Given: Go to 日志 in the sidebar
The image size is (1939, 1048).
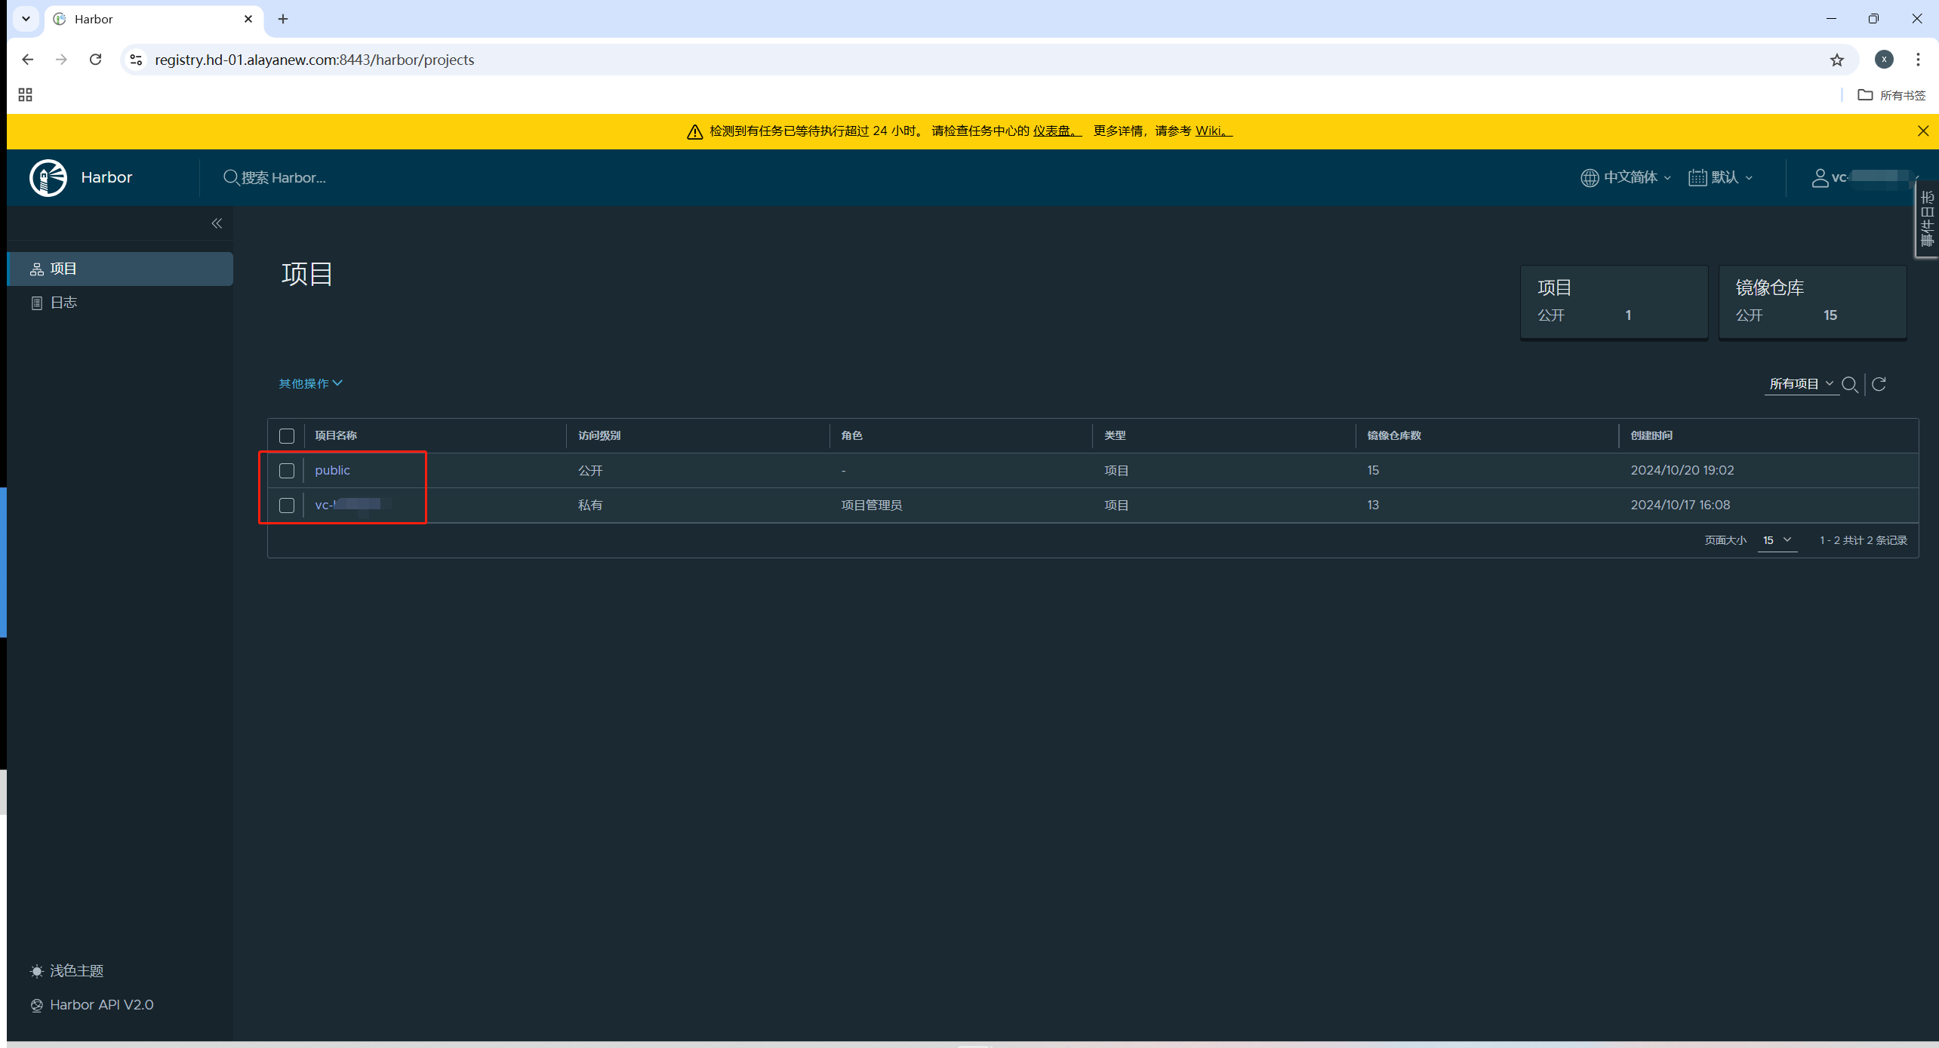Looking at the screenshot, I should click(63, 303).
